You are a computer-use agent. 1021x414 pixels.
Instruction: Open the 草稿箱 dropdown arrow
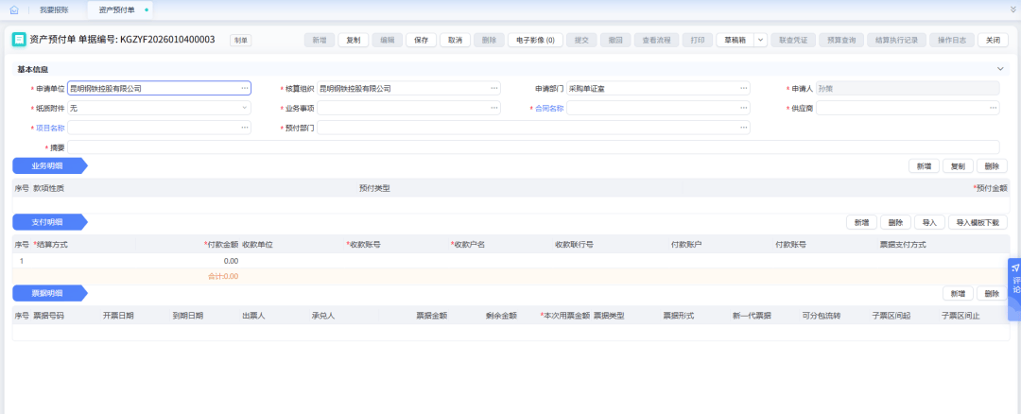(760, 41)
